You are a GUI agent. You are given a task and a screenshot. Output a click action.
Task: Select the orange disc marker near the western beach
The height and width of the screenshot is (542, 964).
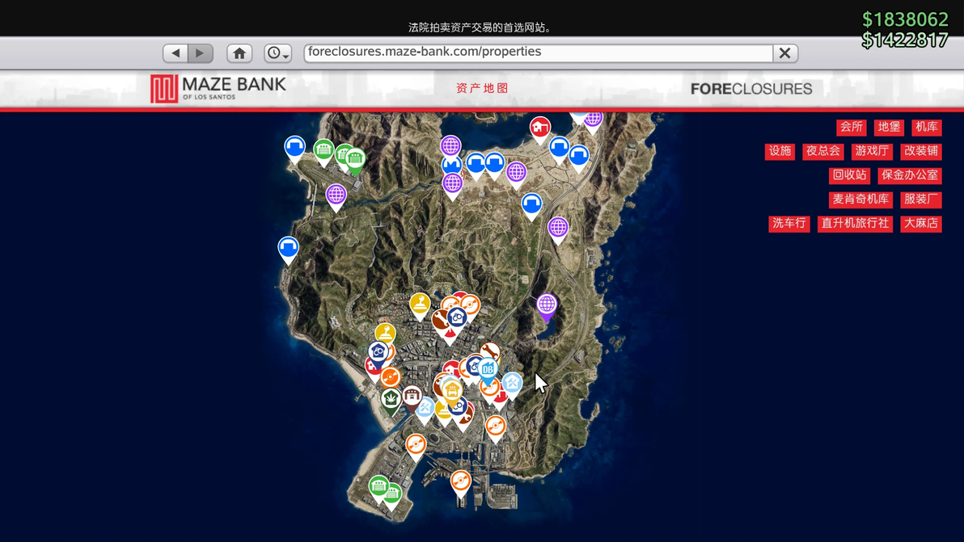click(390, 377)
